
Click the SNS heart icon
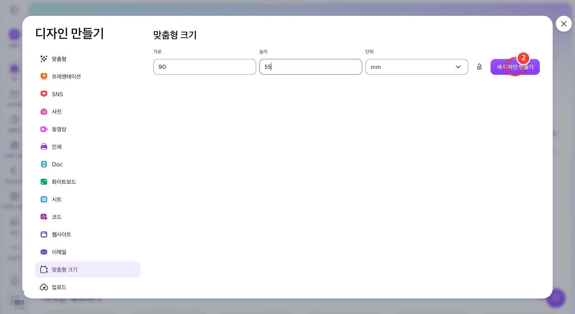click(44, 94)
